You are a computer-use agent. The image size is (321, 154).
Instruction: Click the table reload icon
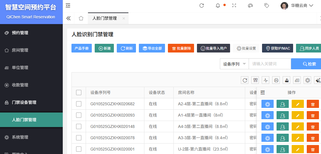click(245, 80)
